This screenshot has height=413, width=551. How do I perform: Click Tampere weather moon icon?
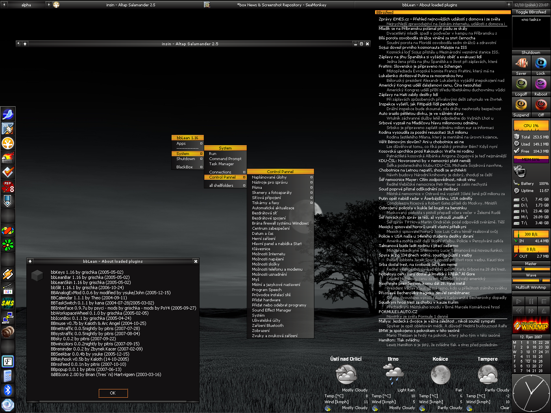(x=488, y=374)
